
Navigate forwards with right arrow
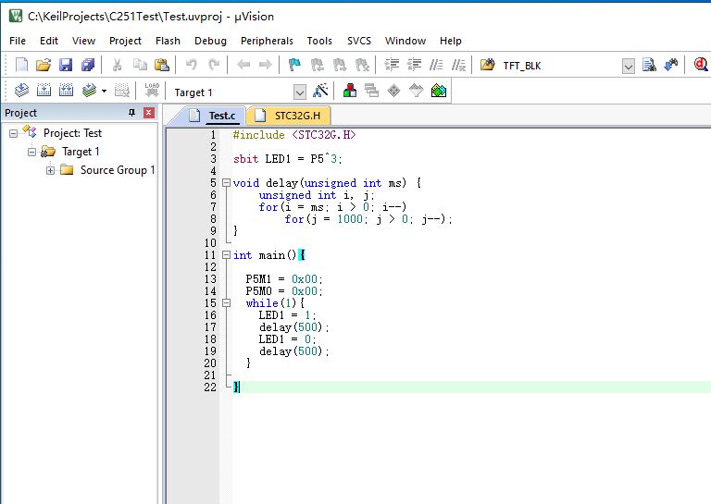click(266, 66)
